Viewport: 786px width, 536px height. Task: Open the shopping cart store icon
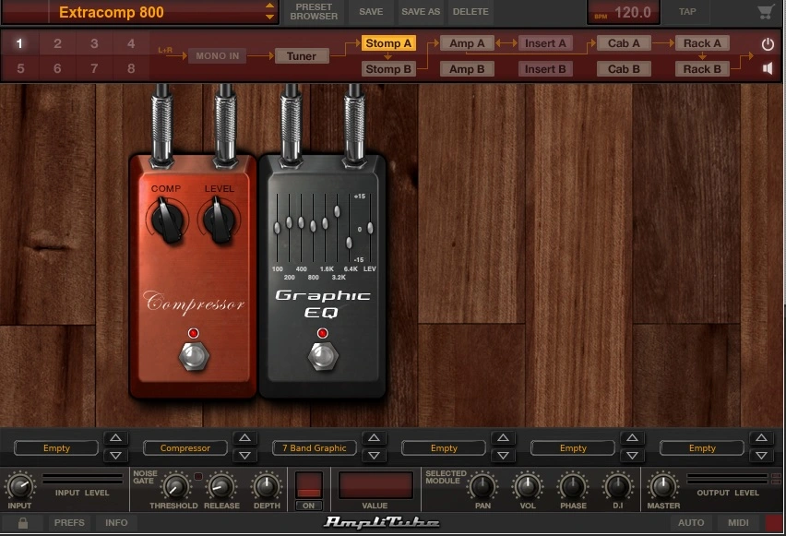(765, 12)
